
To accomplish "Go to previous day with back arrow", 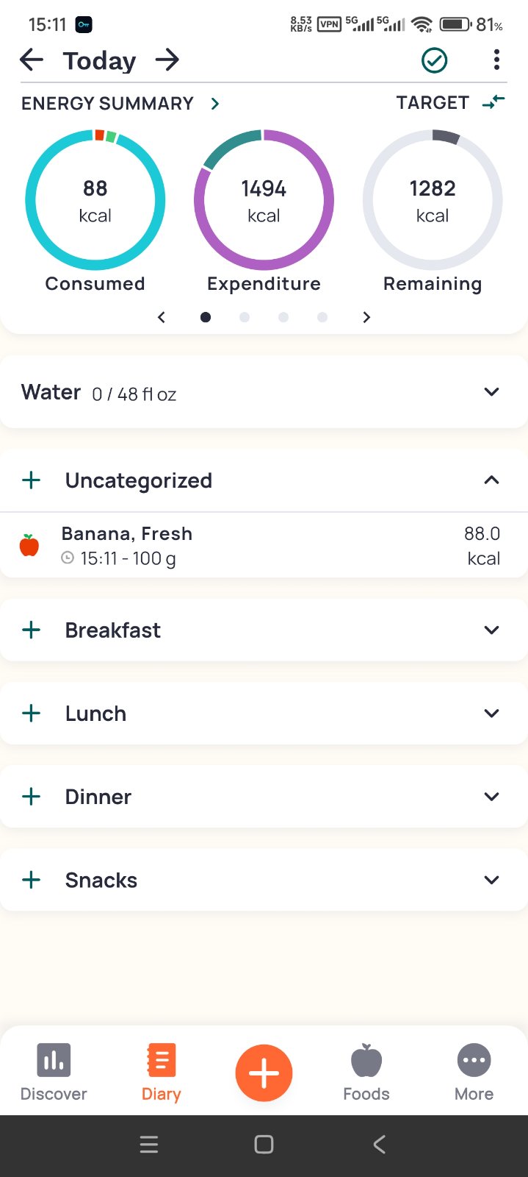I will point(32,60).
